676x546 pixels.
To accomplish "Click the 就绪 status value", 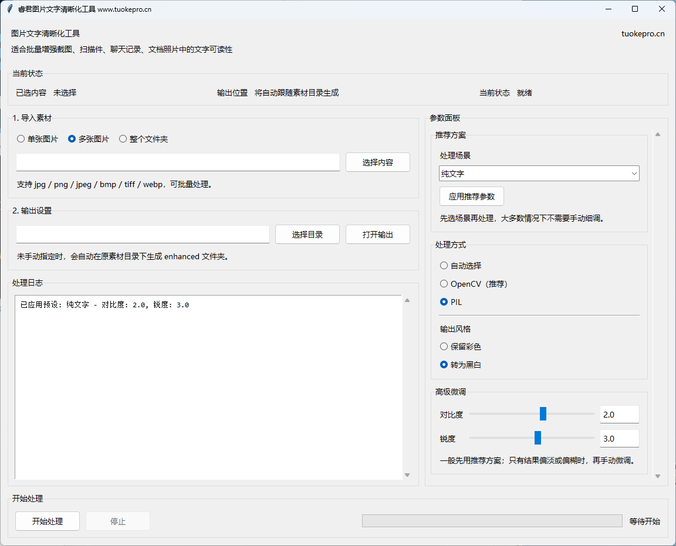I will point(524,93).
